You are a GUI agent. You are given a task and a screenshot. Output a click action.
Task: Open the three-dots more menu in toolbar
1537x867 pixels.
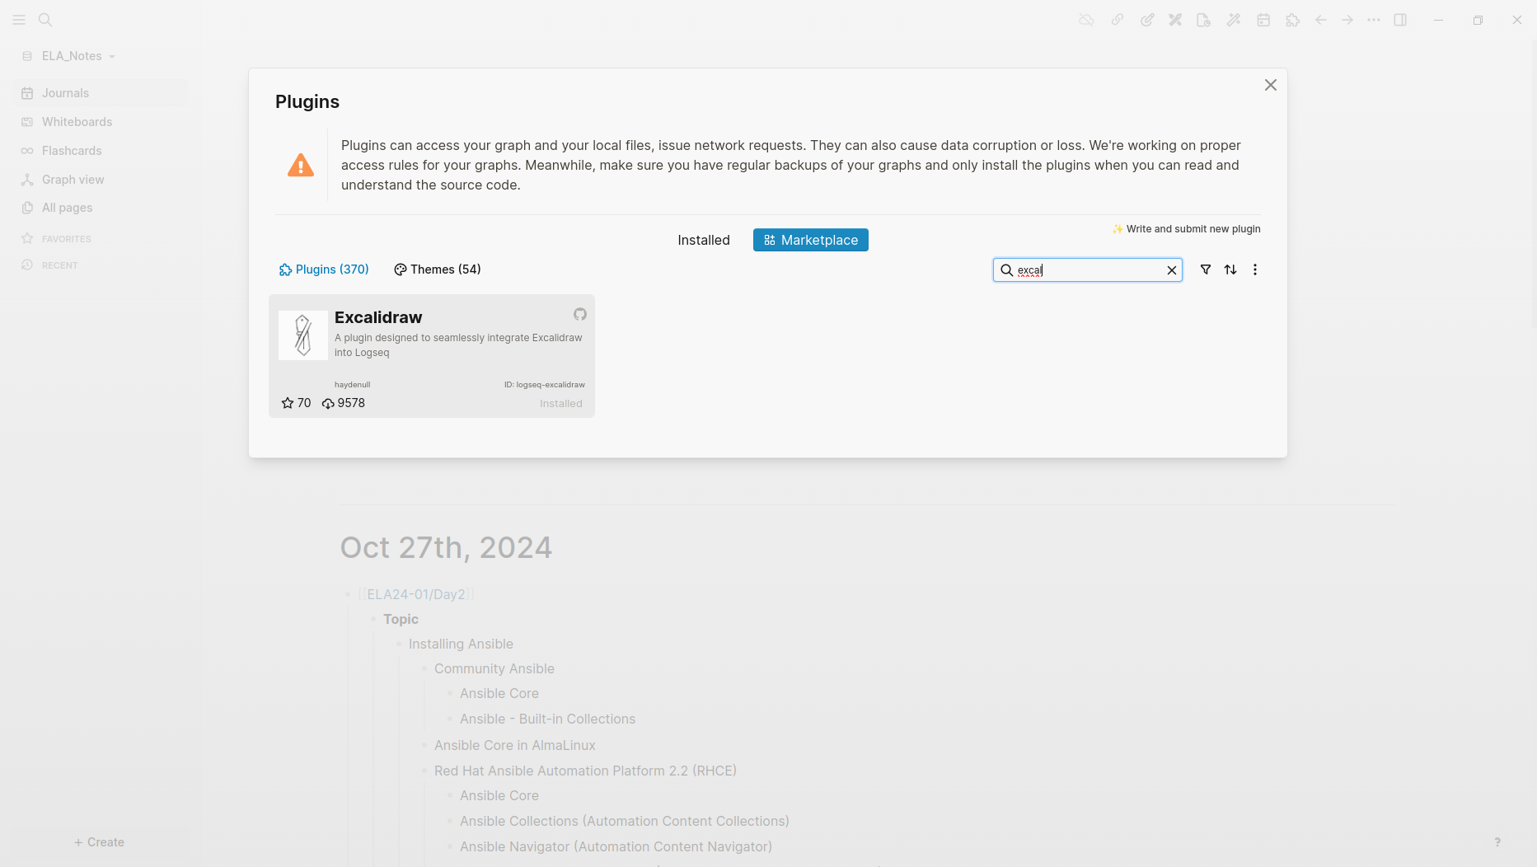coord(1374,20)
